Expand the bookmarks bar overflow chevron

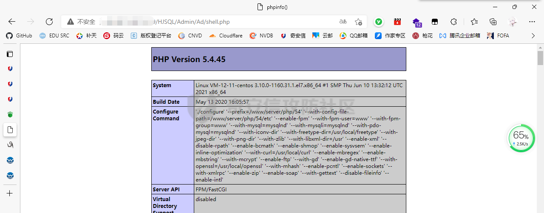[x=533, y=36]
